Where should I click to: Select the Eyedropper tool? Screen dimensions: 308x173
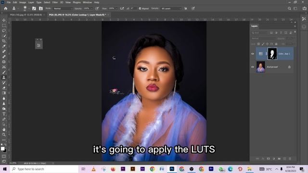tap(4, 46)
